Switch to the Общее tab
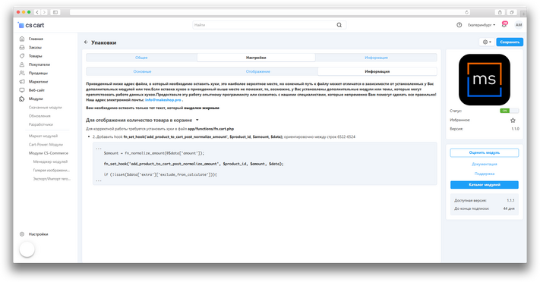 pos(141,58)
